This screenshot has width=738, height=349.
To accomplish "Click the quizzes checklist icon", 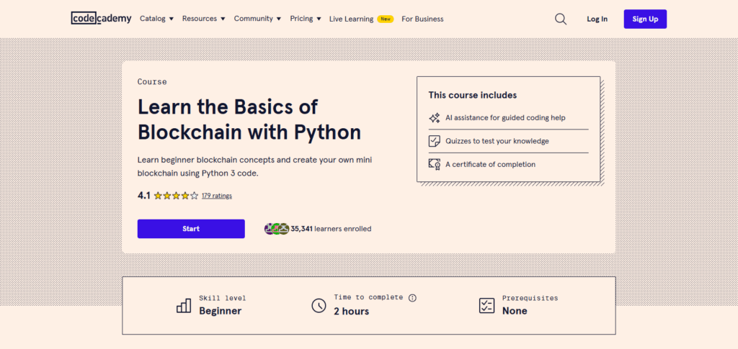I will (435, 141).
